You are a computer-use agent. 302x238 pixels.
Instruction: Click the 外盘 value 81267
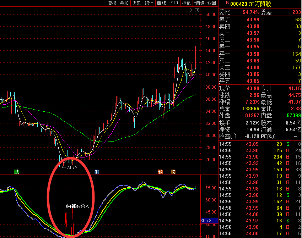click(x=252, y=115)
